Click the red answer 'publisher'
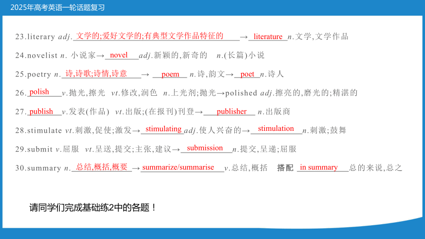 (x=231, y=112)
